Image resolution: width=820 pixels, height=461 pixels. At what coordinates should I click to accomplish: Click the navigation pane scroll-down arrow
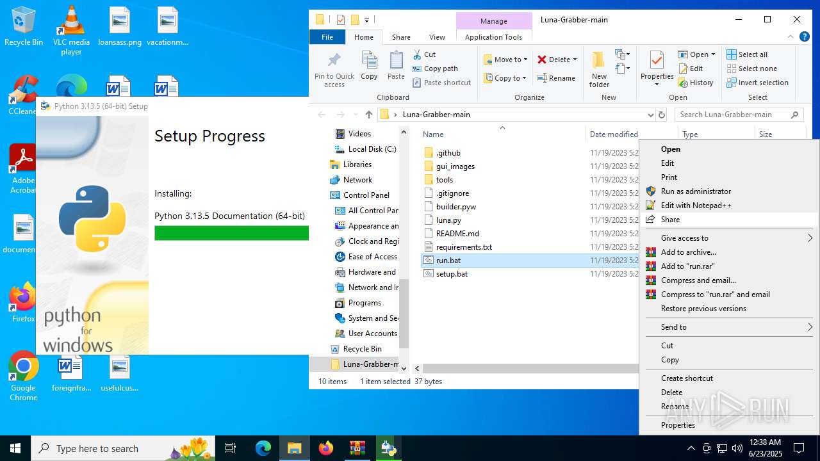tap(404, 368)
